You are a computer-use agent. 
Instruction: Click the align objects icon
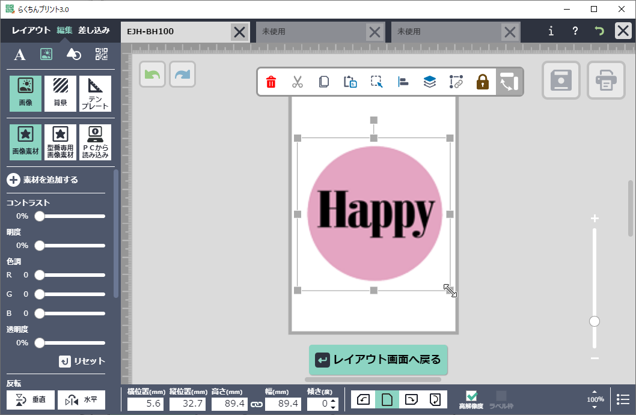pyautogui.click(x=403, y=82)
